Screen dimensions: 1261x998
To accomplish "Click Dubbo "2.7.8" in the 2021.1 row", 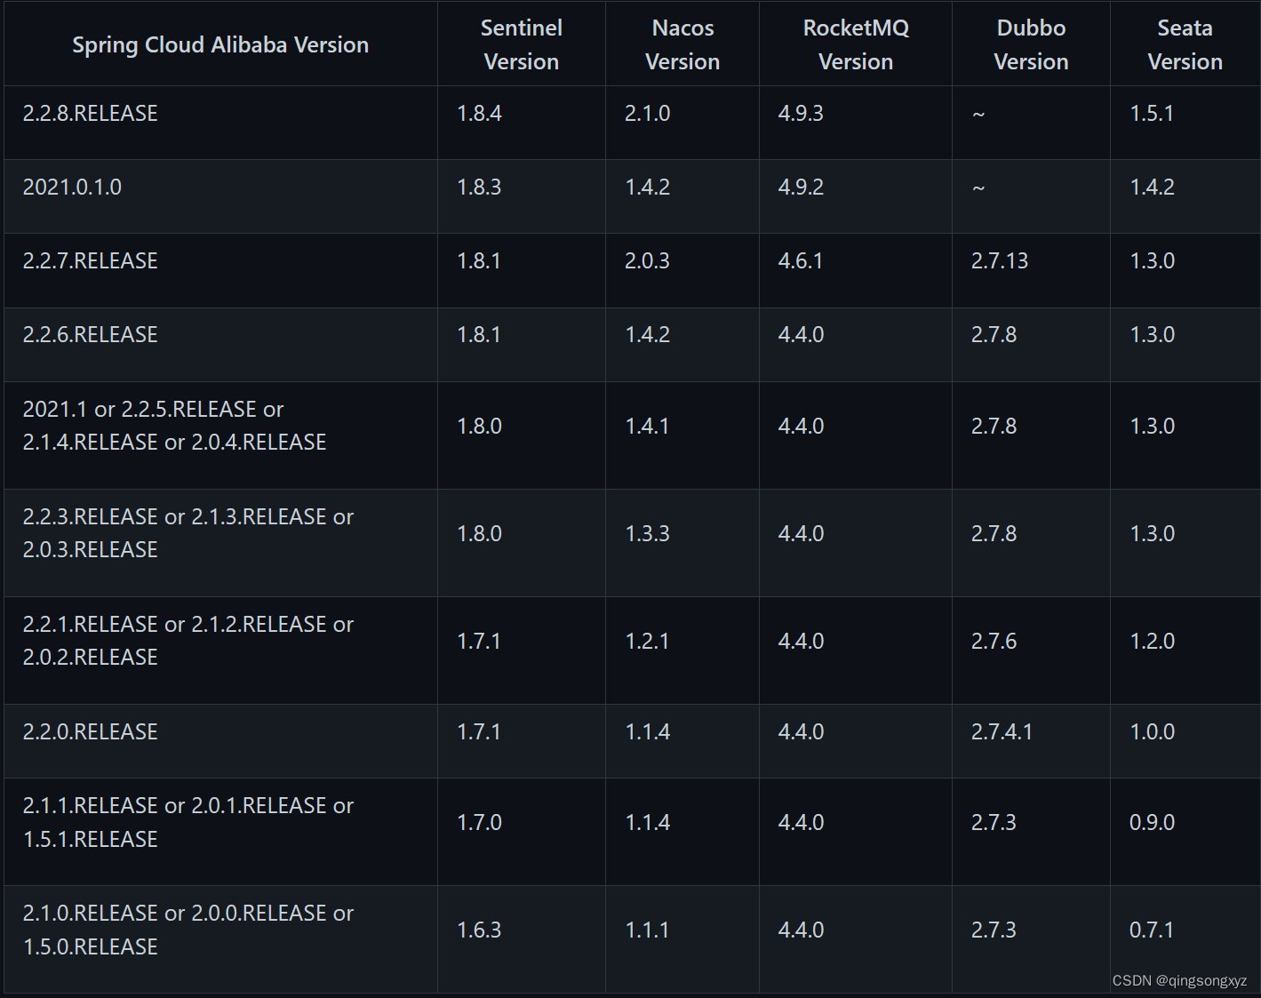I will pos(994,427).
